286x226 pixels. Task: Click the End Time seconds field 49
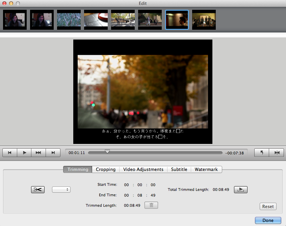click(153, 195)
